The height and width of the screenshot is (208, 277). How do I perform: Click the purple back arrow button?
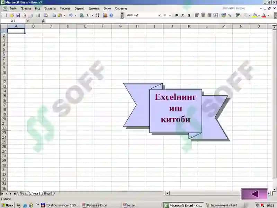point(254,194)
